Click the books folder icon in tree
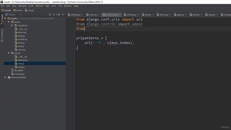This screenshot has width=231, height=130. [13, 22]
